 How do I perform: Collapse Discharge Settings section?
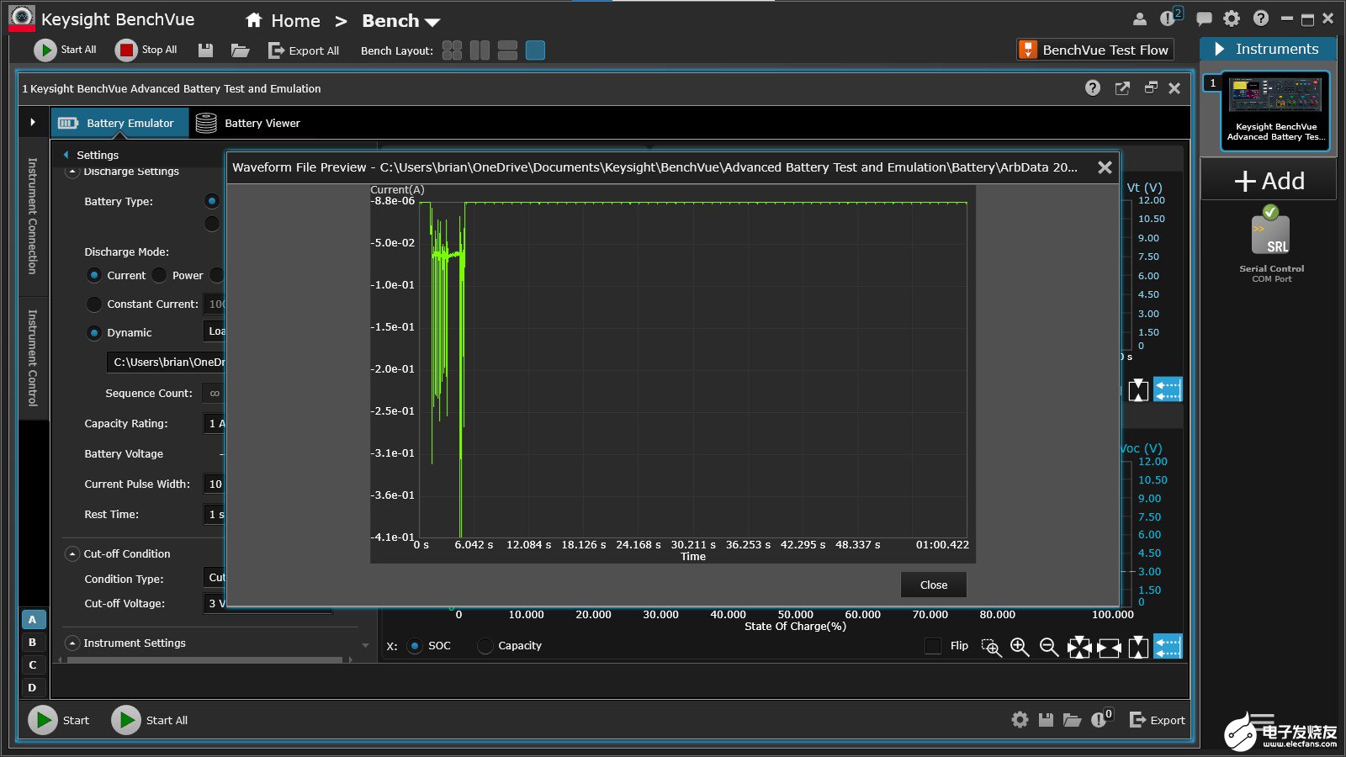73,172
